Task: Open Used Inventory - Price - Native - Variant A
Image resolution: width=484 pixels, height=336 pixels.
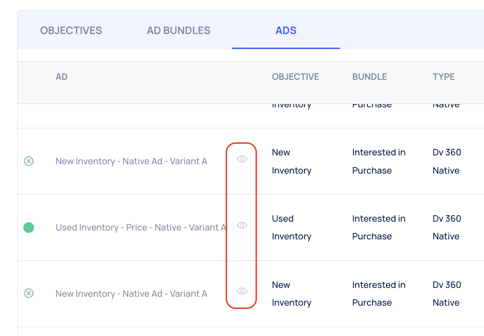Action: 141,228
